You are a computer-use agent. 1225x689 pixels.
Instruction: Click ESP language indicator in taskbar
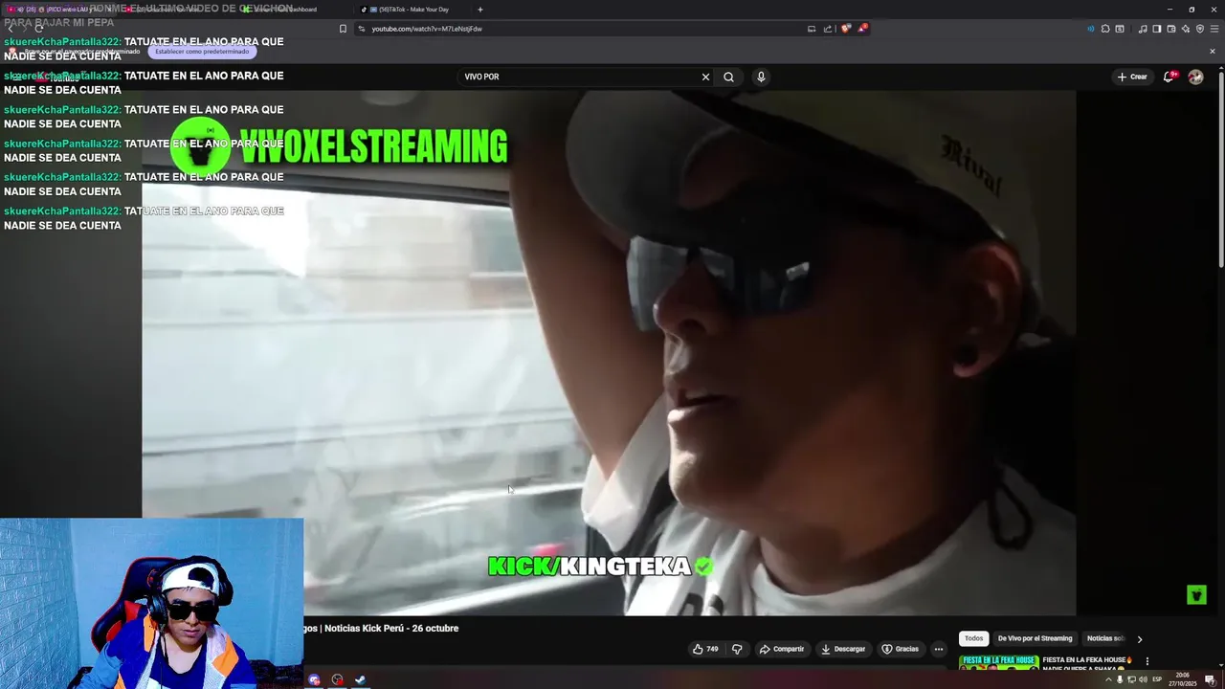point(1157,679)
